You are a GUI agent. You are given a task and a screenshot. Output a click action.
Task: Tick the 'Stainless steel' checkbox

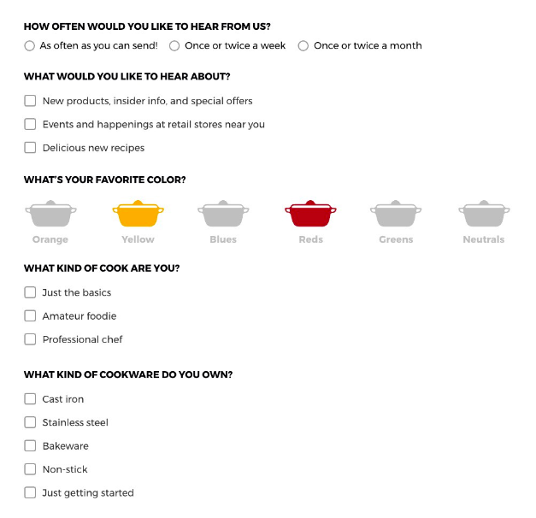click(x=30, y=422)
